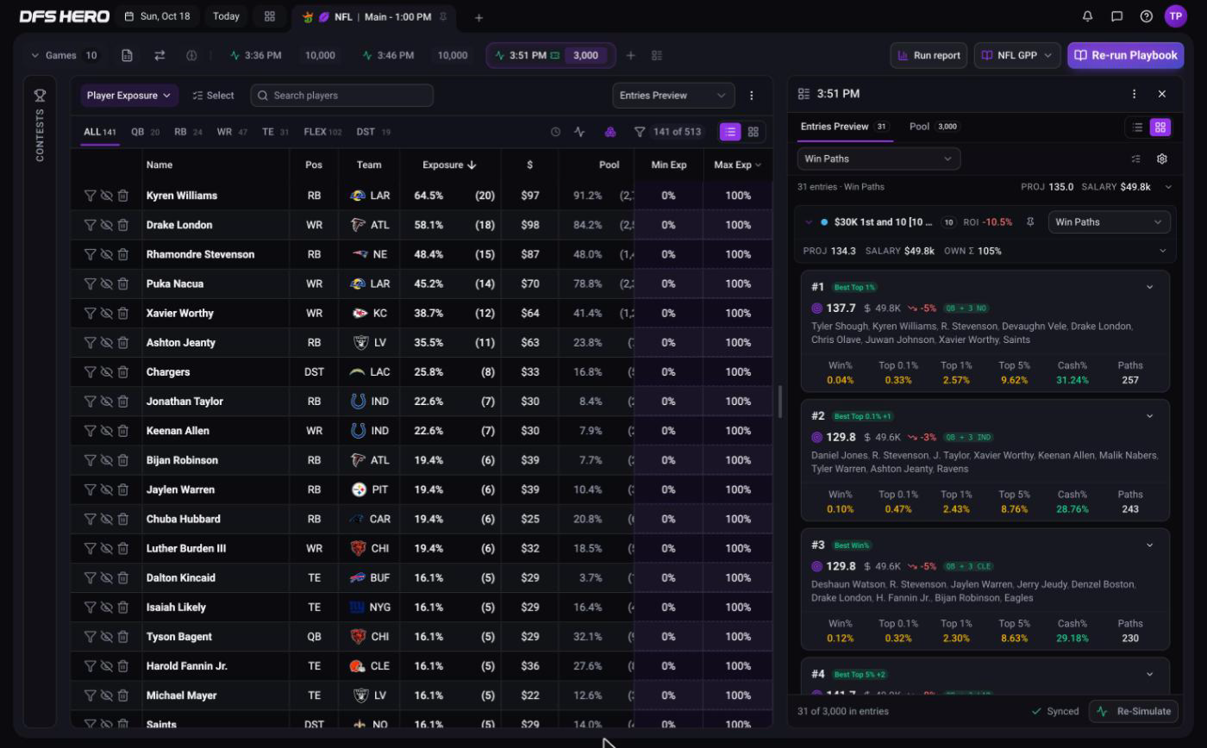Open the NFL Main 1:00 PM tab

[374, 17]
